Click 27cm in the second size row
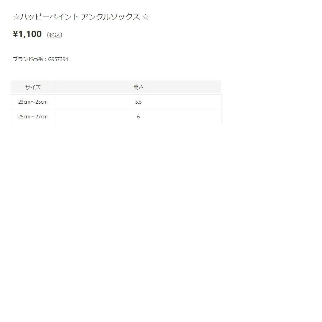Image resolution: width=322 pixels, height=322 pixels. click(x=42, y=117)
